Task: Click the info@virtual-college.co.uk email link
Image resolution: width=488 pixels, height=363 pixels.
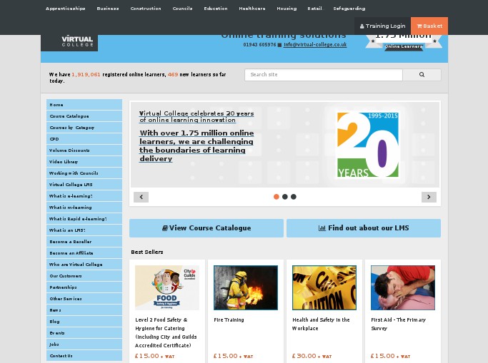Action: click(315, 45)
